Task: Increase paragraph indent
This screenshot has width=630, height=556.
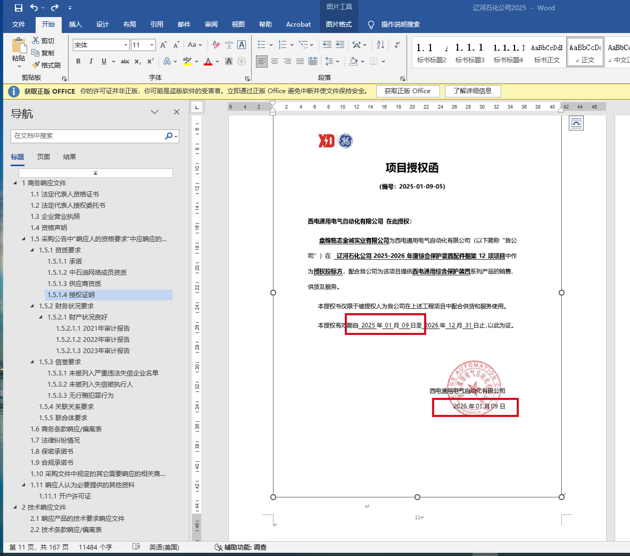Action: pyautogui.click(x=340, y=45)
